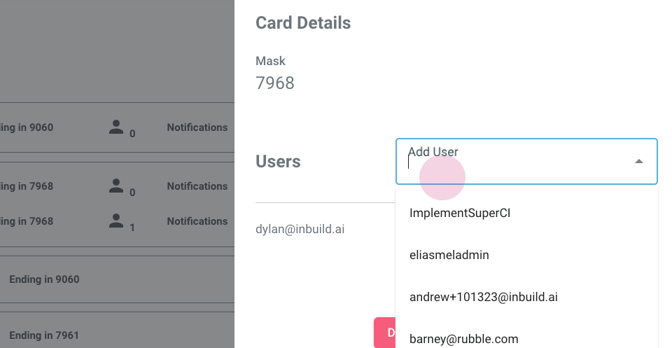
Task: Open Notifications on the top 9060 card row
Action: tap(197, 127)
